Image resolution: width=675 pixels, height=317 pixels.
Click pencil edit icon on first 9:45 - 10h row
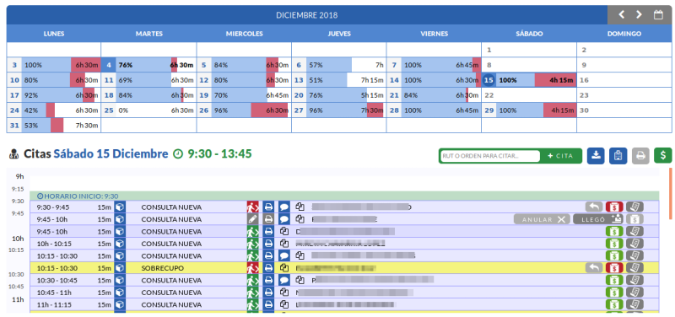tap(252, 219)
